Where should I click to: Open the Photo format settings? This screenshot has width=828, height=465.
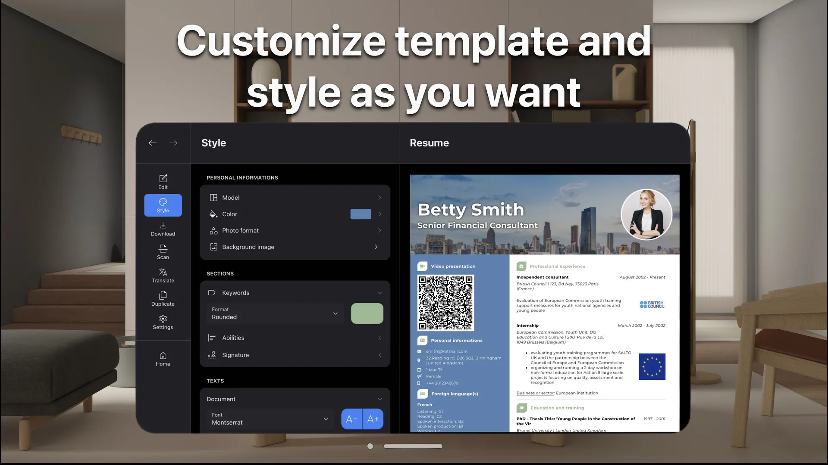(x=295, y=230)
